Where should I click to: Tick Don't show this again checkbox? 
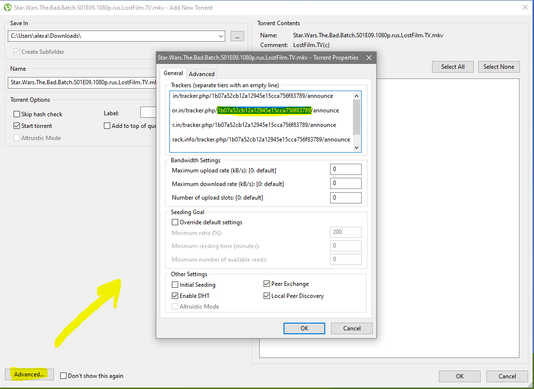click(x=63, y=376)
